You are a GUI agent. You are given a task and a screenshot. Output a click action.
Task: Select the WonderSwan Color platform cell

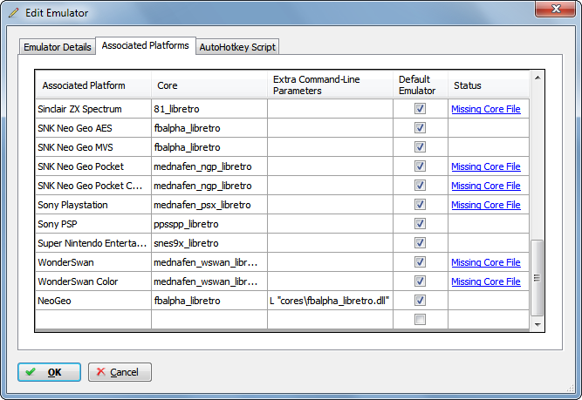pyautogui.click(x=93, y=281)
